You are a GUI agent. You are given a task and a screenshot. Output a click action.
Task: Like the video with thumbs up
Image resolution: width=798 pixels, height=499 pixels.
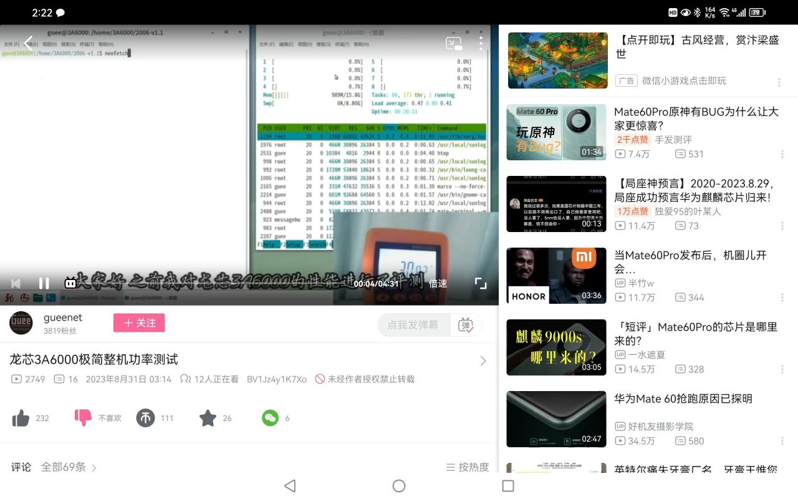click(x=21, y=418)
